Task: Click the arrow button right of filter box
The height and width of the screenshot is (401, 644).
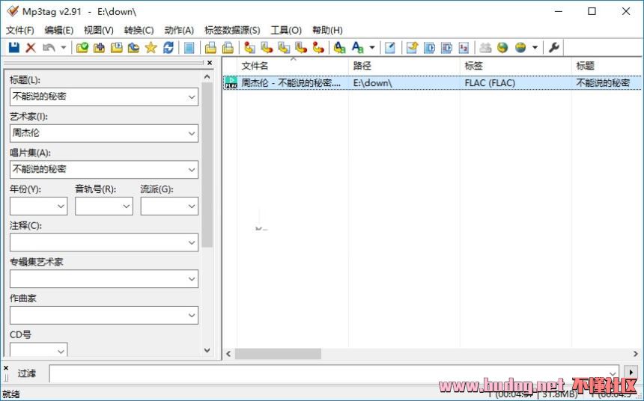Action: 631,373
